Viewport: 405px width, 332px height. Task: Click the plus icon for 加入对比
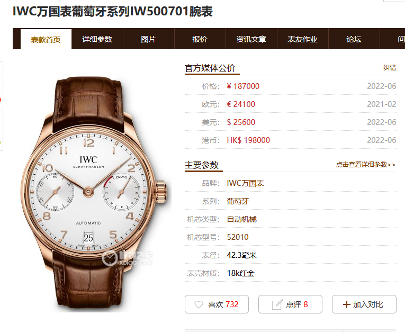346,304
